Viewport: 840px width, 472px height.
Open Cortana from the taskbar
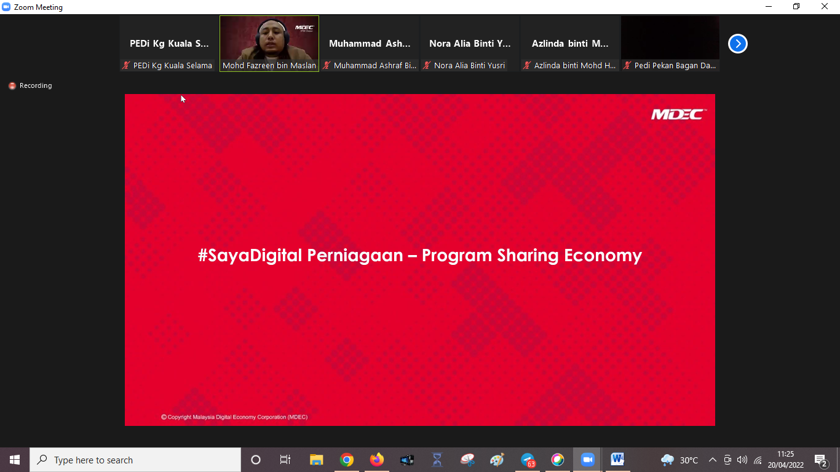[x=256, y=460]
